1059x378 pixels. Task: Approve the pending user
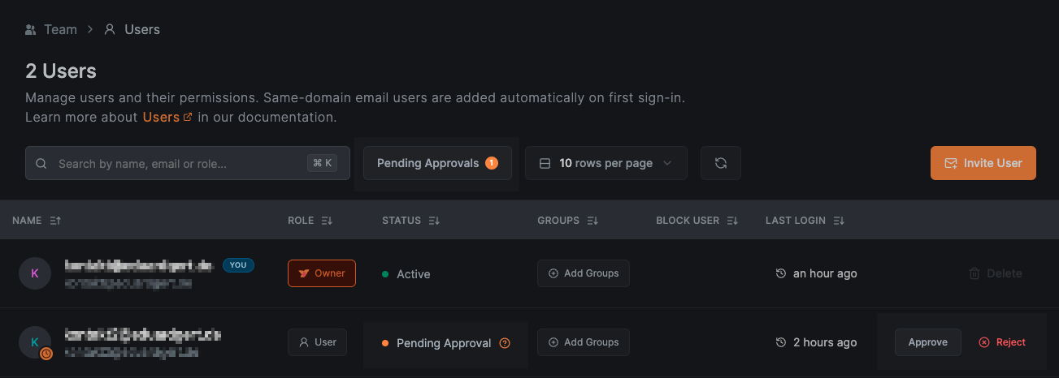click(x=927, y=342)
